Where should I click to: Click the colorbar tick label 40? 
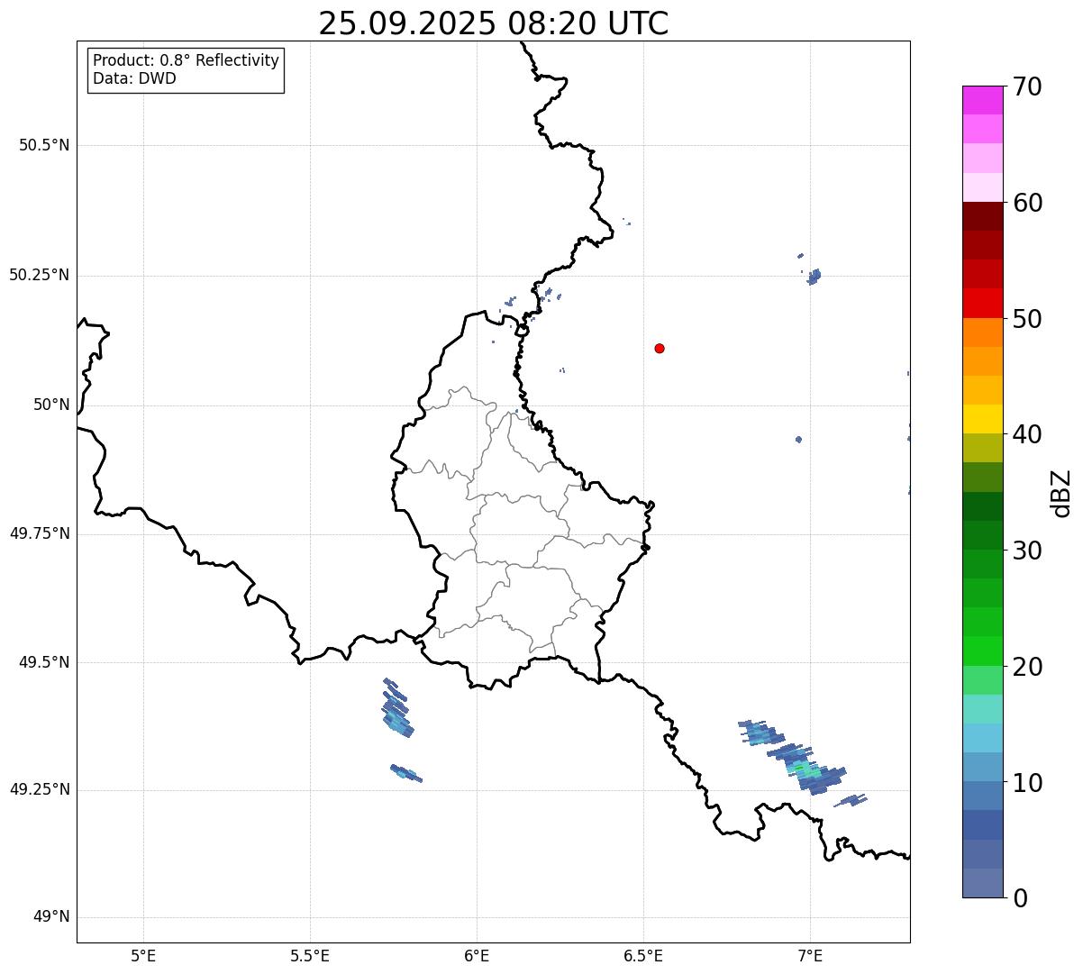click(1027, 434)
